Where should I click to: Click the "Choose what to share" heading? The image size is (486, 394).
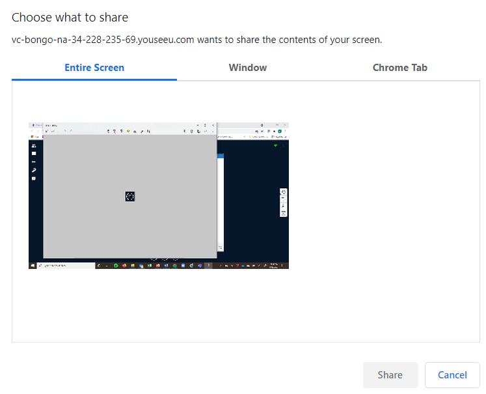tap(70, 18)
